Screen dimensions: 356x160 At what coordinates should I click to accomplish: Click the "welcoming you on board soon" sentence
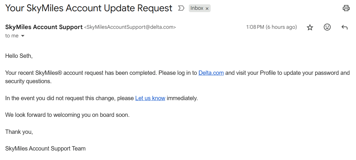(67, 115)
